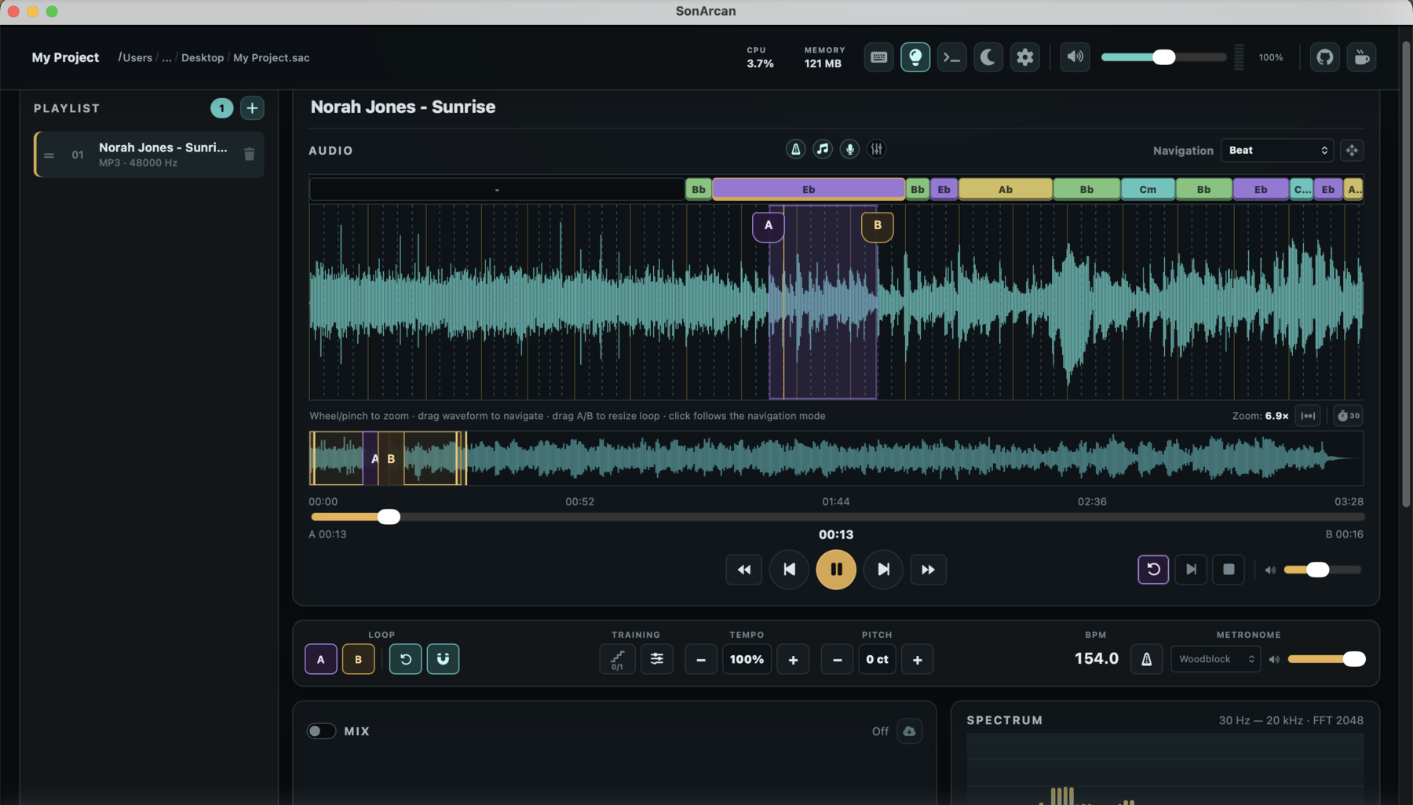Click the timer 30 icon

point(1349,416)
